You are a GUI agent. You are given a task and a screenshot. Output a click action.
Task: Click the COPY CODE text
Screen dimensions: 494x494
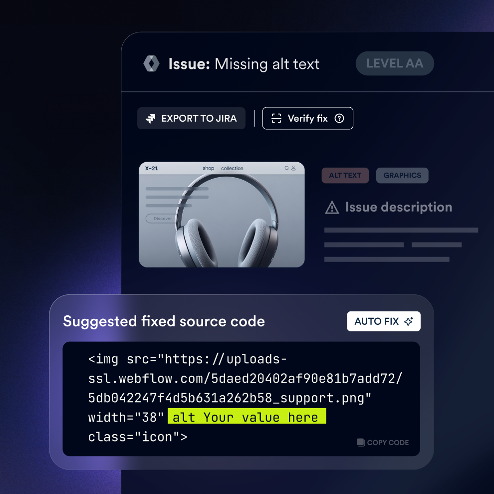388,443
